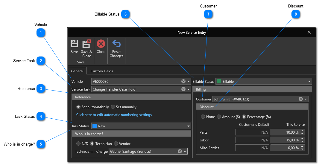Click the Reset Changes arrow icon
The image size is (319, 165).
coord(116,44)
